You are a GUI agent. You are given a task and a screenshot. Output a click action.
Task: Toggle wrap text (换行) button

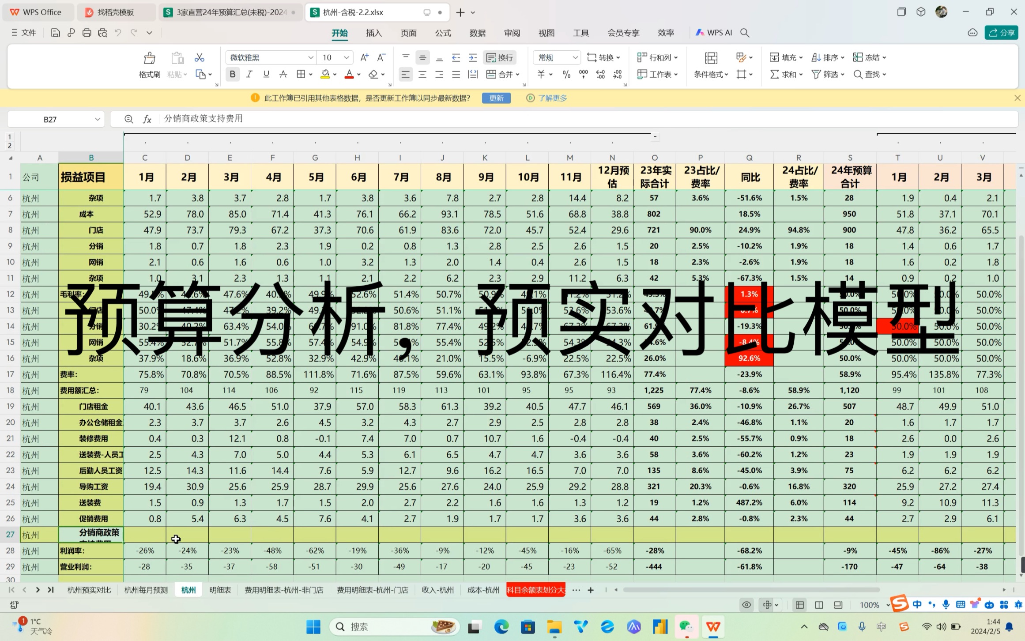point(500,58)
